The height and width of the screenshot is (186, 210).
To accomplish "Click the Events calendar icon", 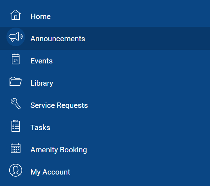I will 16,59.
